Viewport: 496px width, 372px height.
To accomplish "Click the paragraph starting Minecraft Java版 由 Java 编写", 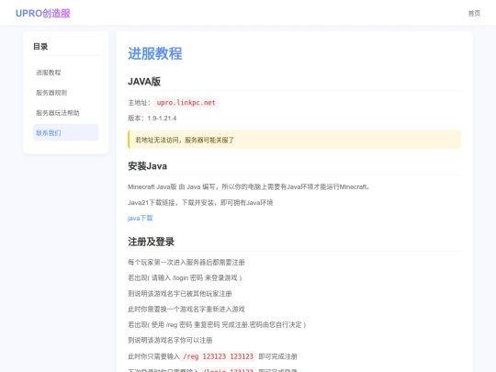I will tap(249, 187).
